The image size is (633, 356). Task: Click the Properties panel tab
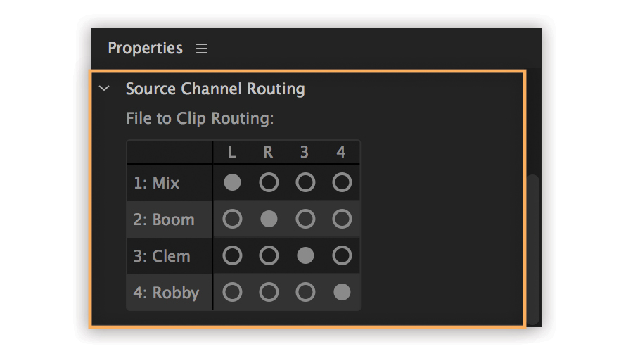click(x=145, y=49)
